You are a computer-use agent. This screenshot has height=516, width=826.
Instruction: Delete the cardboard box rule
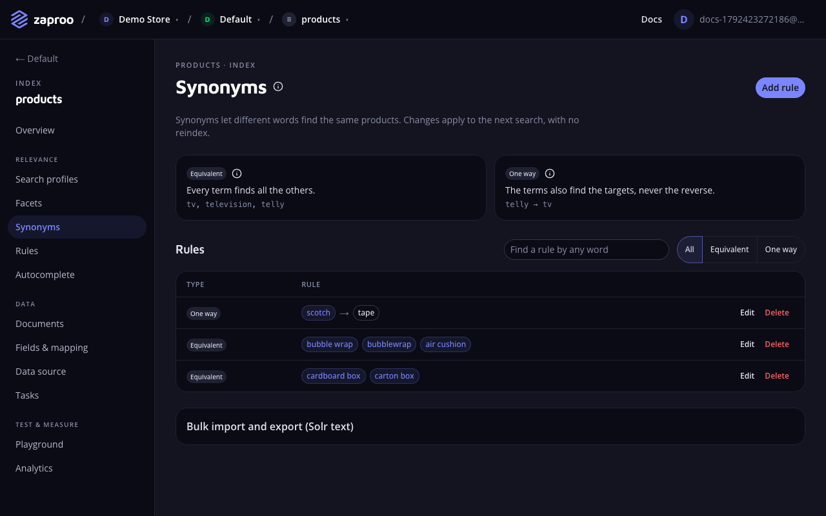tap(777, 376)
